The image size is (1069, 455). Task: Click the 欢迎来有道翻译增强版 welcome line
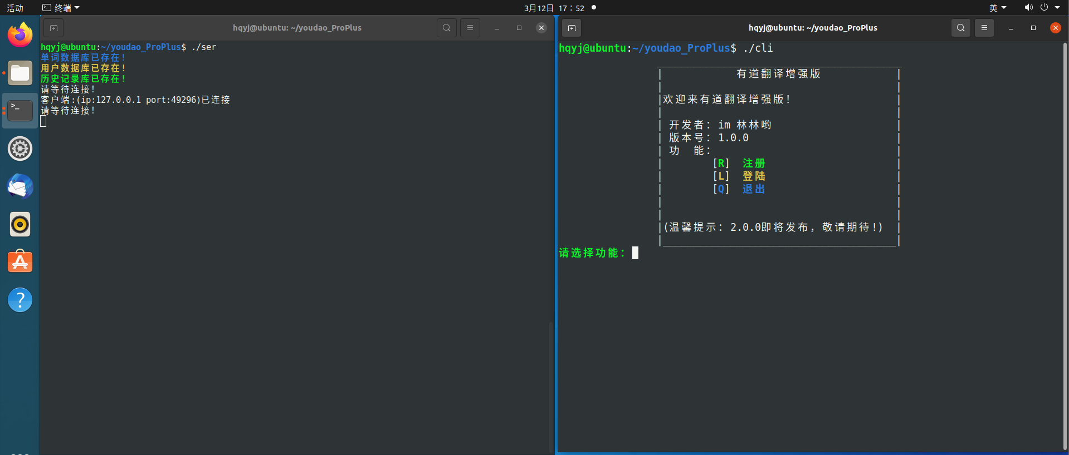(x=726, y=100)
